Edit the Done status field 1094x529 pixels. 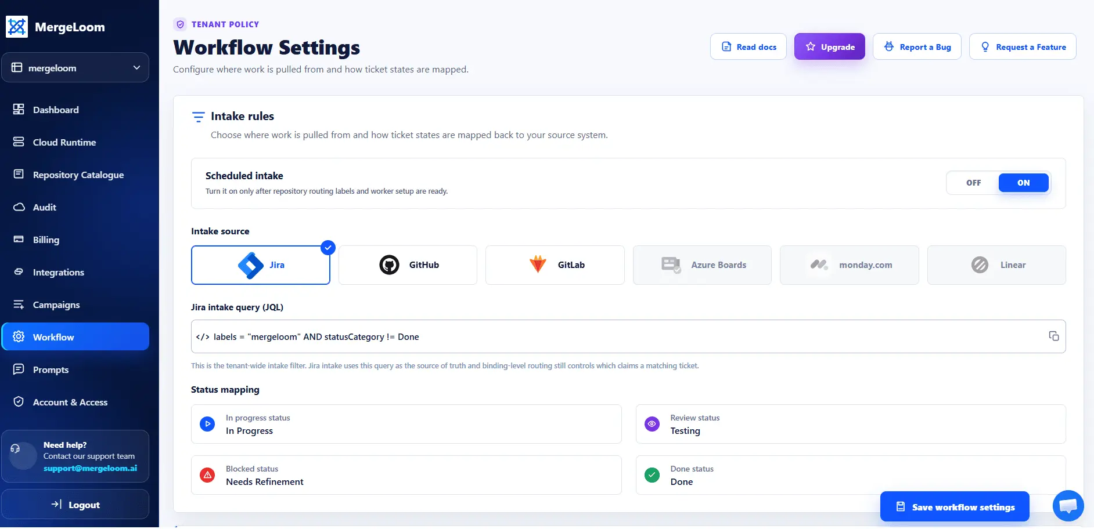tap(851, 475)
